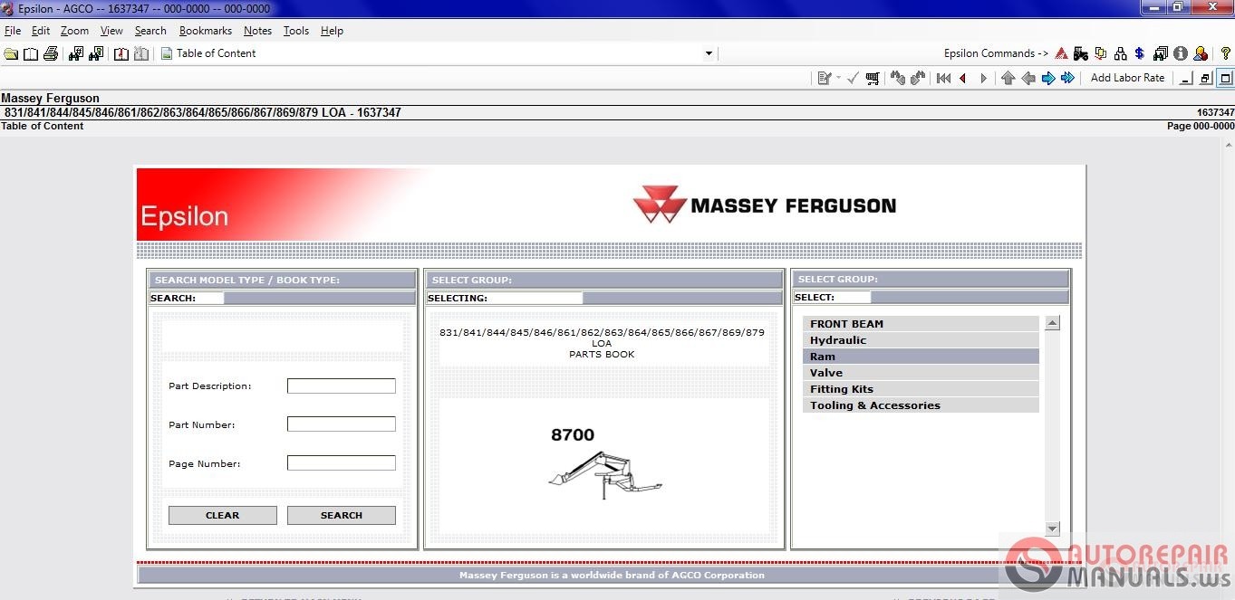Click find previous binoculars icon
Viewport: 1235px width, 600px height.
tap(898, 79)
